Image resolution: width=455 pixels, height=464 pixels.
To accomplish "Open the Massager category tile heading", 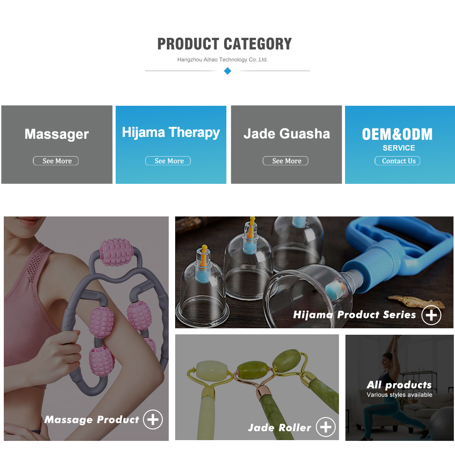I will 56,134.
